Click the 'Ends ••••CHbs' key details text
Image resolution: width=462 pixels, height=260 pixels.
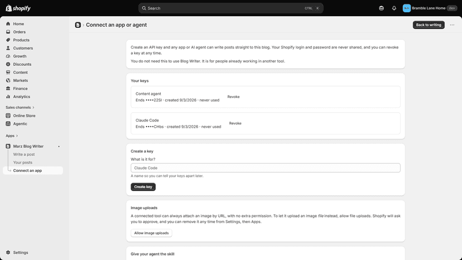pyautogui.click(x=178, y=127)
